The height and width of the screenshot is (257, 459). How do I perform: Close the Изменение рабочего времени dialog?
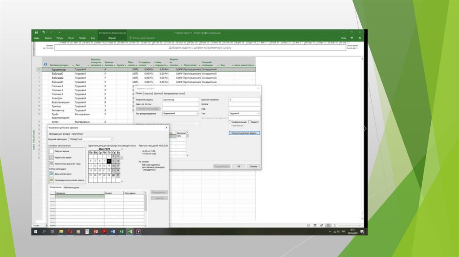(166, 127)
